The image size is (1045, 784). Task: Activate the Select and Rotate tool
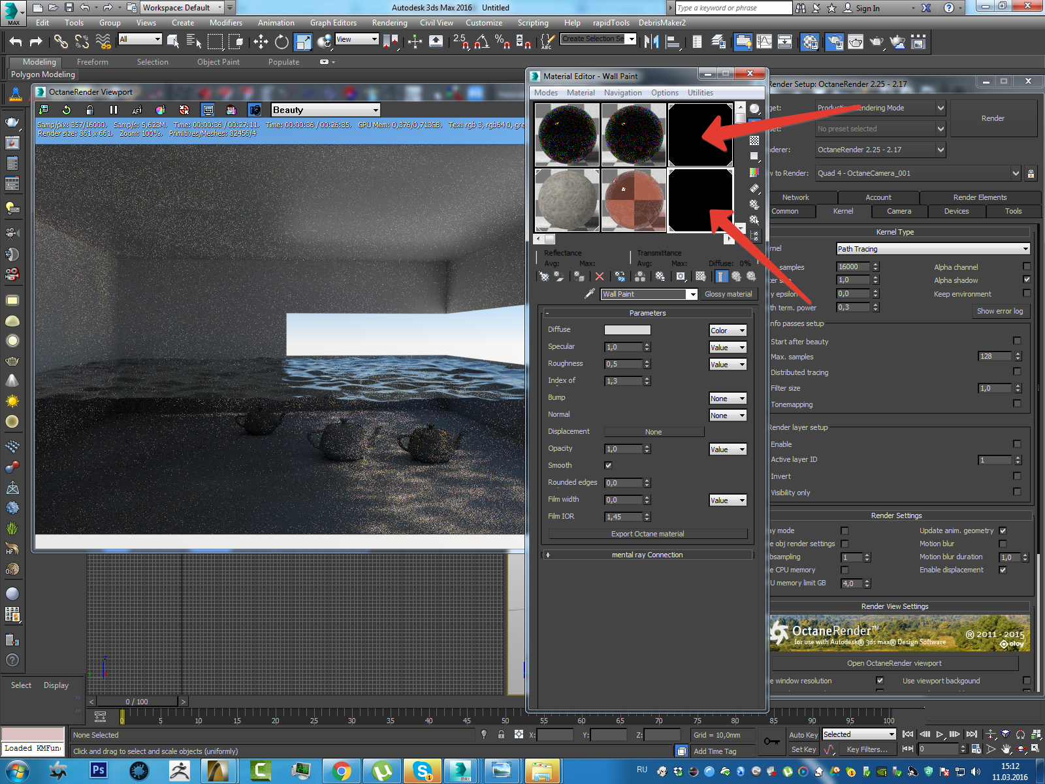click(x=281, y=42)
